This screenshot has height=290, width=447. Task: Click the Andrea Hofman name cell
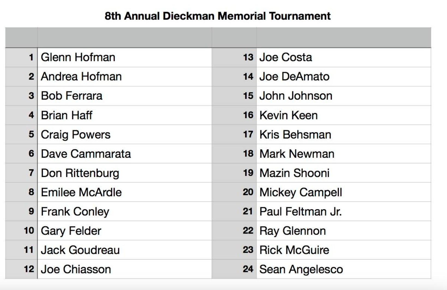click(124, 77)
